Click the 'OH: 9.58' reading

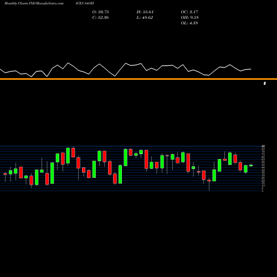pyautogui.click(x=189, y=18)
